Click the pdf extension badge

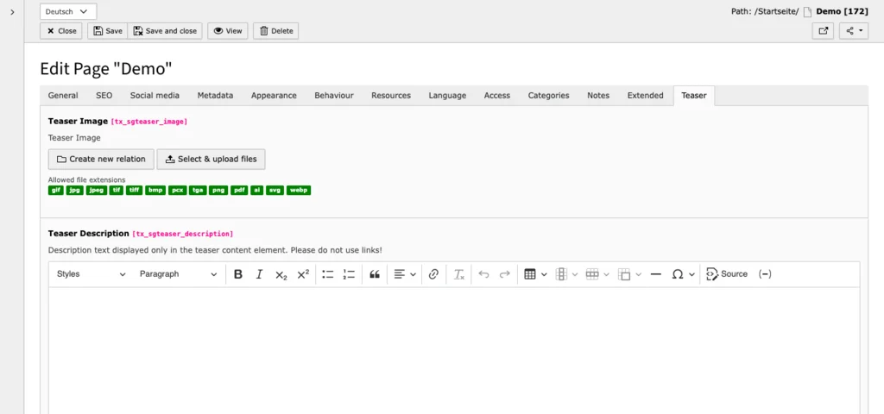238,191
